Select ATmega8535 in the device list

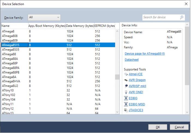coord(11,50)
